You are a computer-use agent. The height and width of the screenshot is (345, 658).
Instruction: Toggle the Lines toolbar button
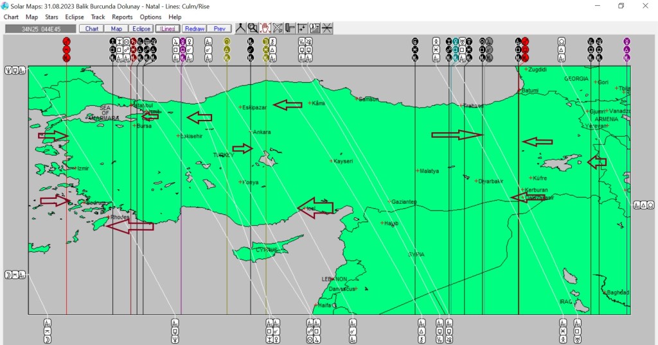point(168,29)
